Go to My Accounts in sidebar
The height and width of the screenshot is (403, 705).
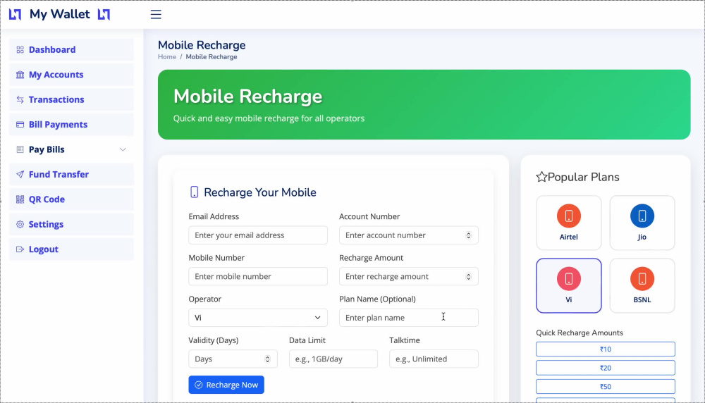71,75
